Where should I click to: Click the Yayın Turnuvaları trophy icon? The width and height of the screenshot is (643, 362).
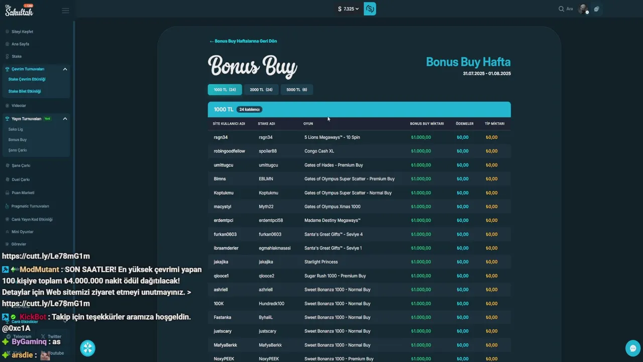pyautogui.click(x=8, y=119)
